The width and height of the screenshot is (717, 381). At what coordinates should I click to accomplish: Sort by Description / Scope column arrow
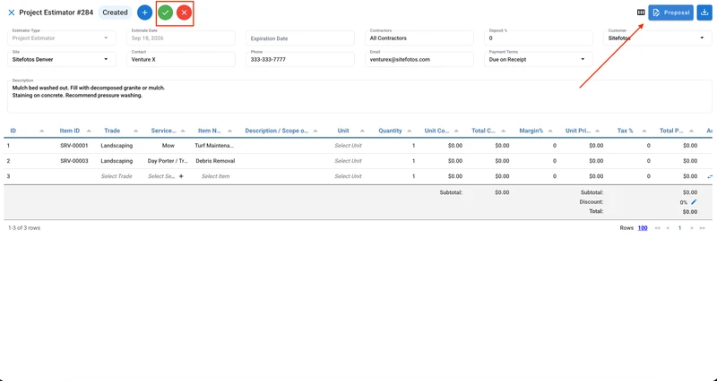(x=315, y=131)
